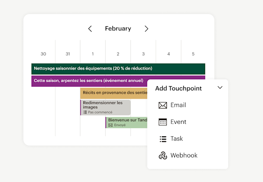Open the Add Touchpoint dropdown header
This screenshot has height=182, width=263.
(x=178, y=88)
